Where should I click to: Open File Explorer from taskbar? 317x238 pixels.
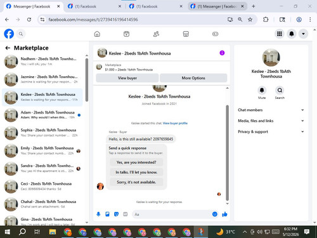pyautogui.click(x=53, y=232)
